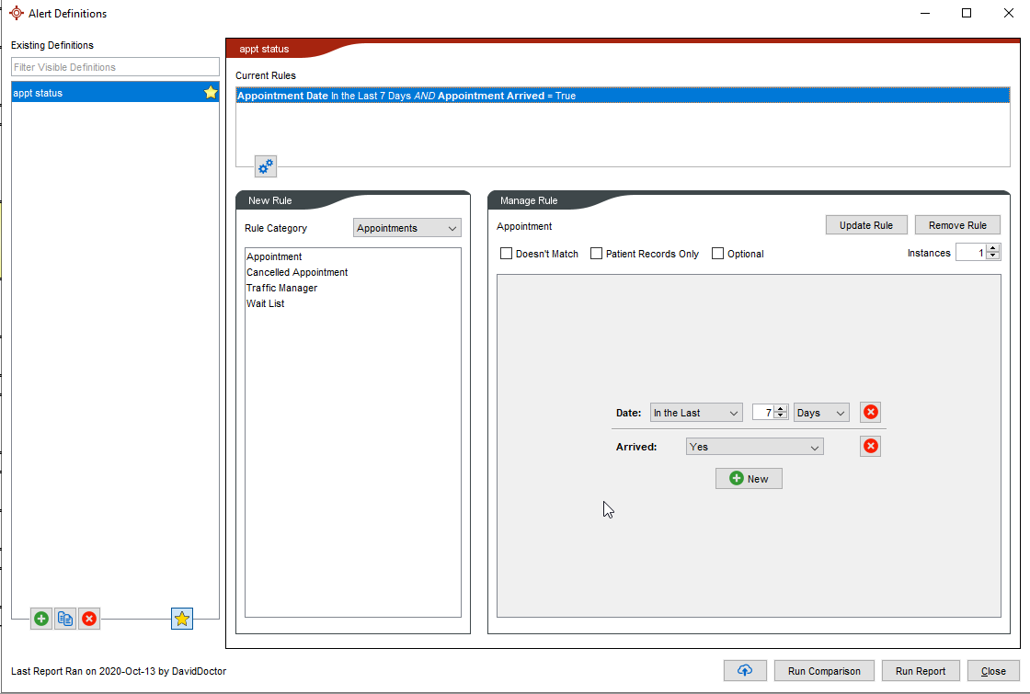Open the Arrived Yes dropdown
Viewport: 1030px width, 694px height.
click(754, 447)
